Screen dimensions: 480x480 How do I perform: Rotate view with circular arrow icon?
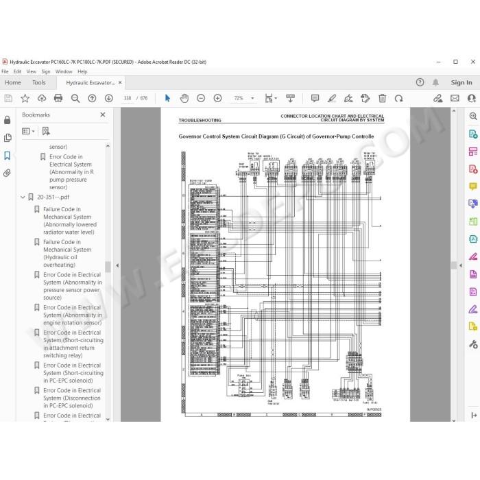398,98
